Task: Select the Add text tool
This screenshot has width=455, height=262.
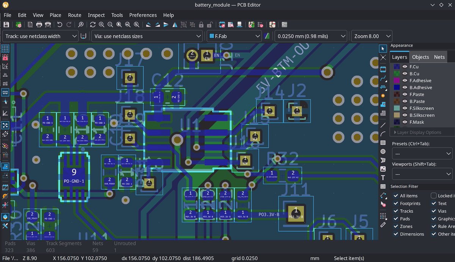Action: 383,178
